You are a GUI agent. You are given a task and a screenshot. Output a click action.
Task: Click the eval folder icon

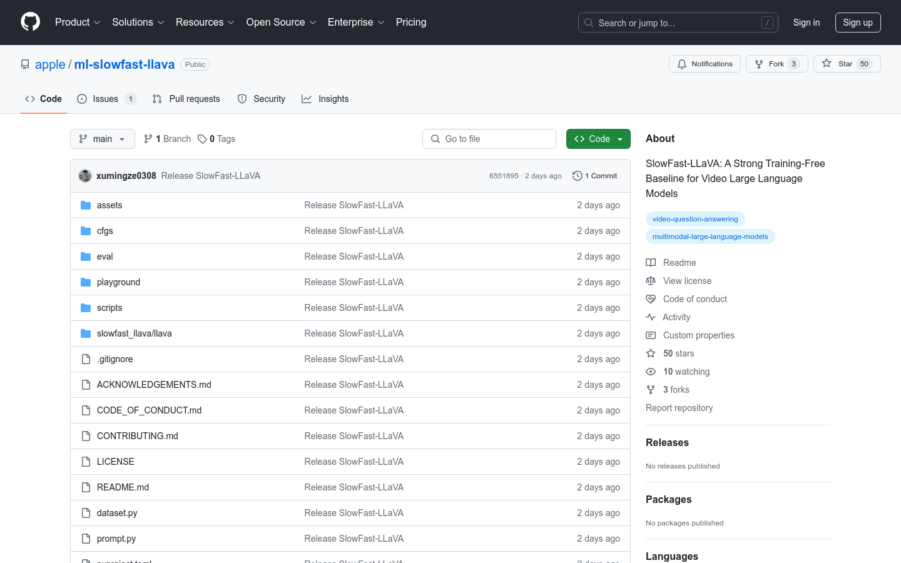click(x=86, y=256)
